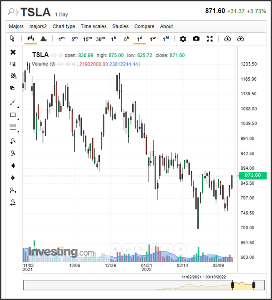272x300 pixels.
Task: Upload and save chart layout to cloud
Action: click(240, 38)
